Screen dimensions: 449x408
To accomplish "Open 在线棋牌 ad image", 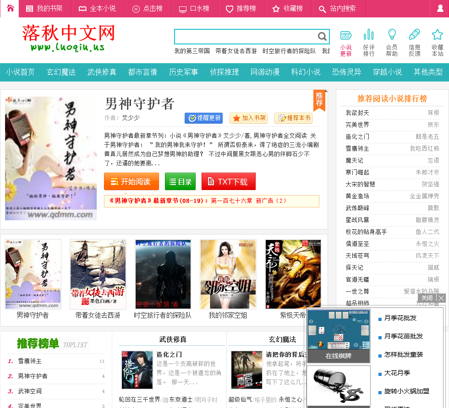I will coord(339,336).
